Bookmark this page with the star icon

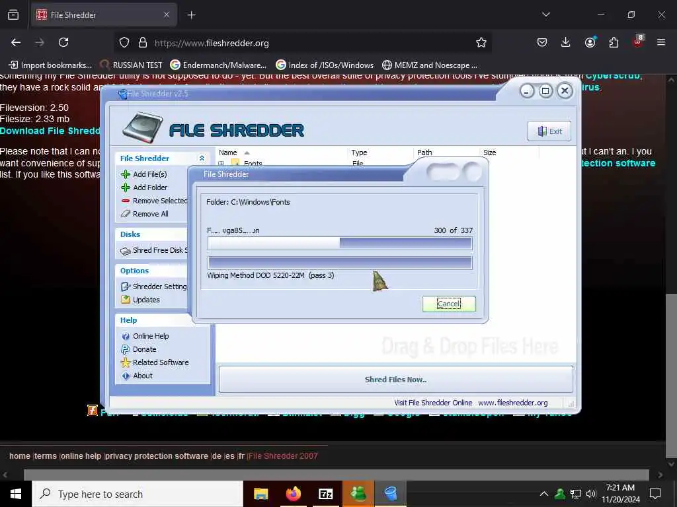point(481,42)
